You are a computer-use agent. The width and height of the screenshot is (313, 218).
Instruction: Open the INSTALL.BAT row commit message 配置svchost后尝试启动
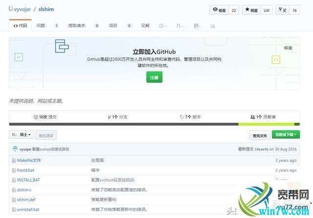(113, 180)
